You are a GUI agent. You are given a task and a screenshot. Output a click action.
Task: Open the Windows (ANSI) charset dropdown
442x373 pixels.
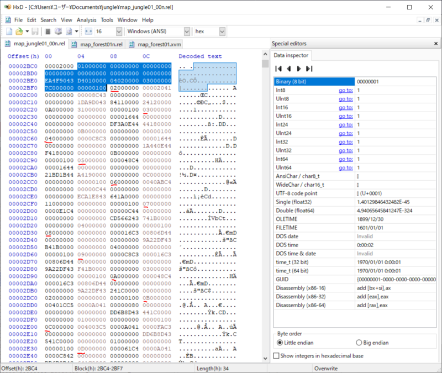[187, 31]
